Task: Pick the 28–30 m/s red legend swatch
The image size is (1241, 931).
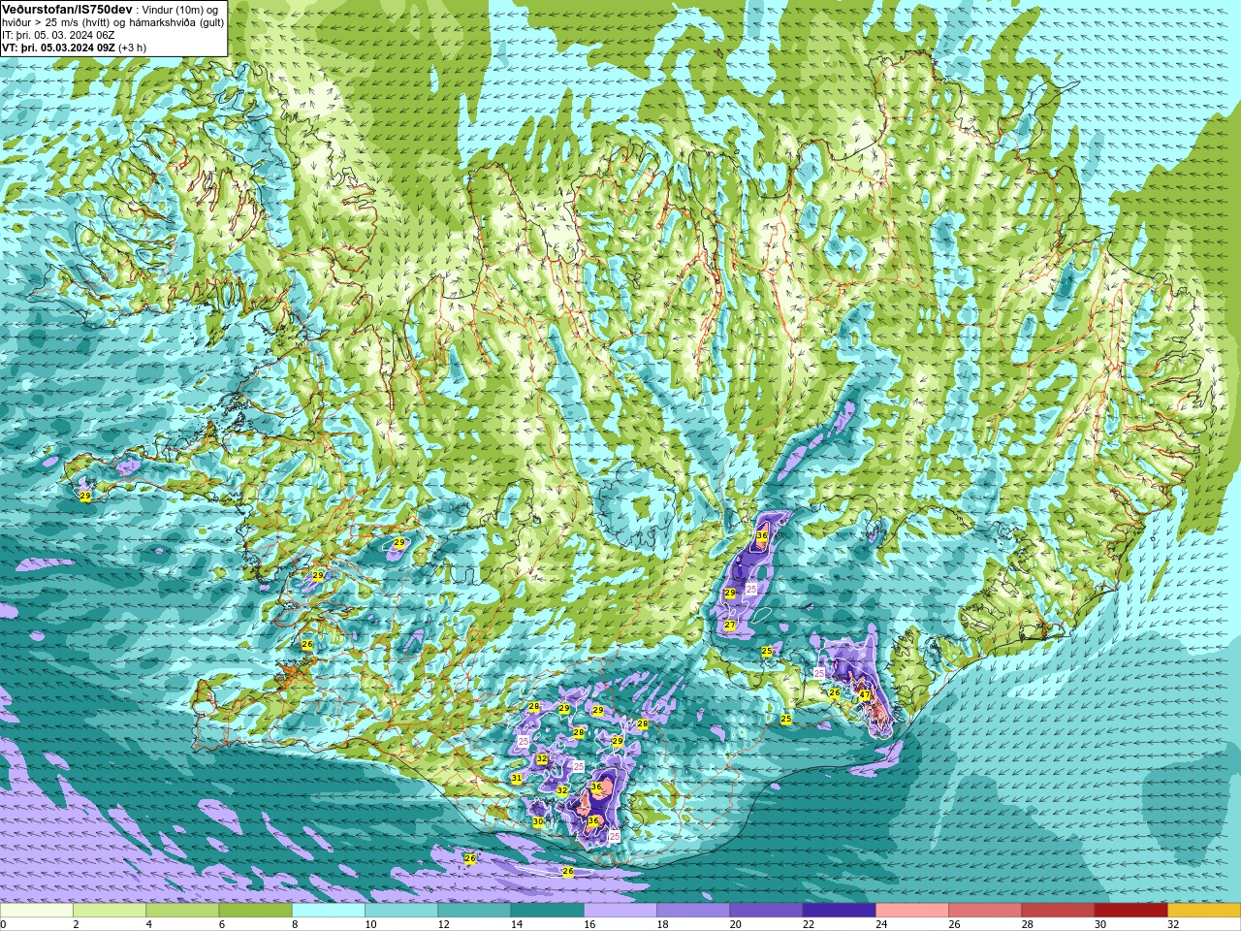Action: [x=1058, y=911]
